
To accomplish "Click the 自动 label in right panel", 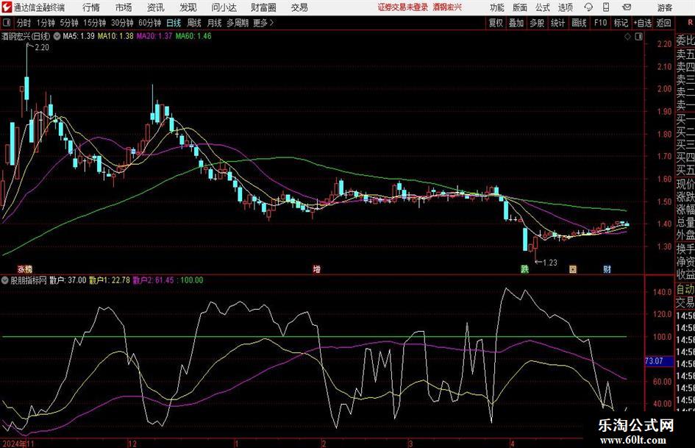I will point(685,290).
